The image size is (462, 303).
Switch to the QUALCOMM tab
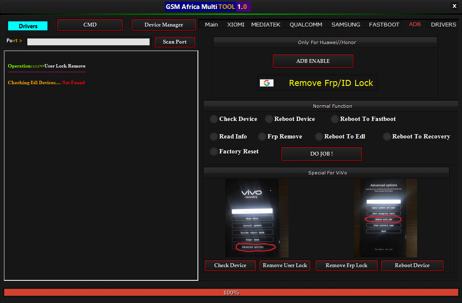pyautogui.click(x=305, y=24)
